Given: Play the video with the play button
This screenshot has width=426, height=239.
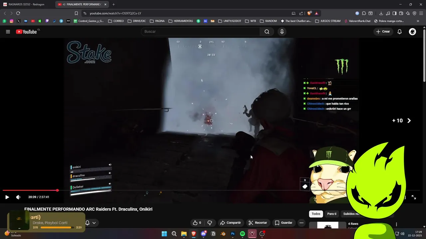Looking at the screenshot, I should click(7, 197).
